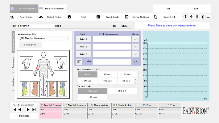Toggle Trial 1 cancel checkmark

coord(135,39)
